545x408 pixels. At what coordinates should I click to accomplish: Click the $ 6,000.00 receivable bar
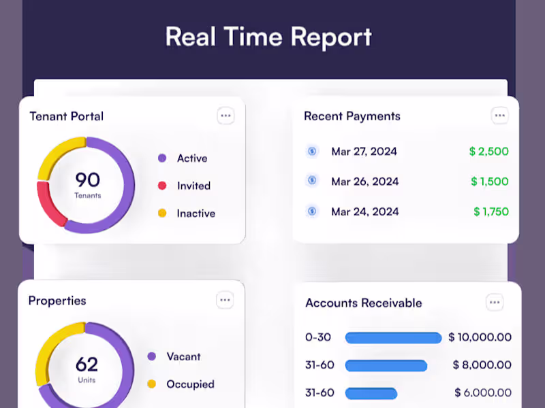pyautogui.click(x=371, y=393)
